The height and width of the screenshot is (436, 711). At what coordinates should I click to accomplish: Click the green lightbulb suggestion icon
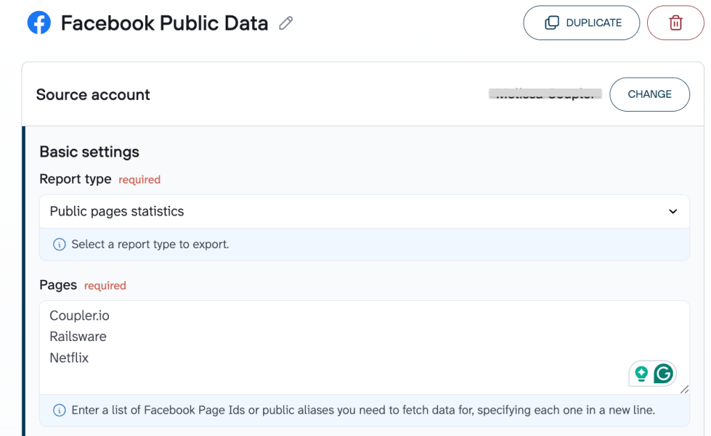coord(641,374)
